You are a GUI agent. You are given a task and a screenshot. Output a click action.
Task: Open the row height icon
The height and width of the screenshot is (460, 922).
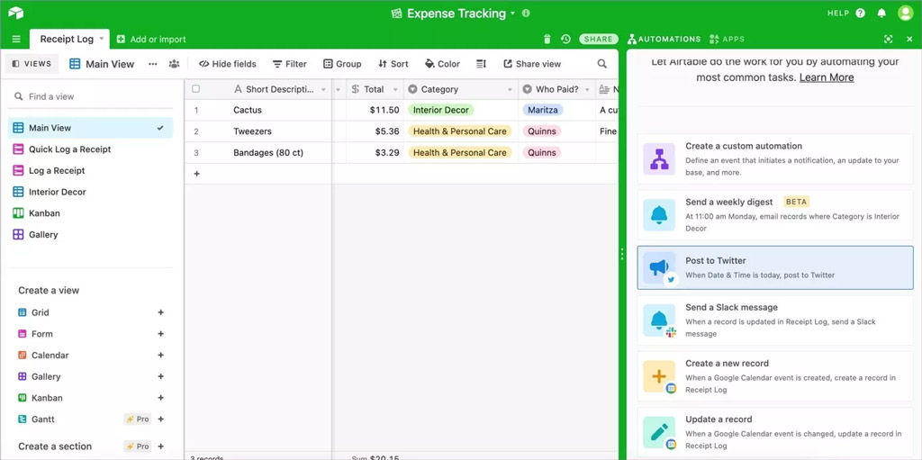tap(481, 64)
